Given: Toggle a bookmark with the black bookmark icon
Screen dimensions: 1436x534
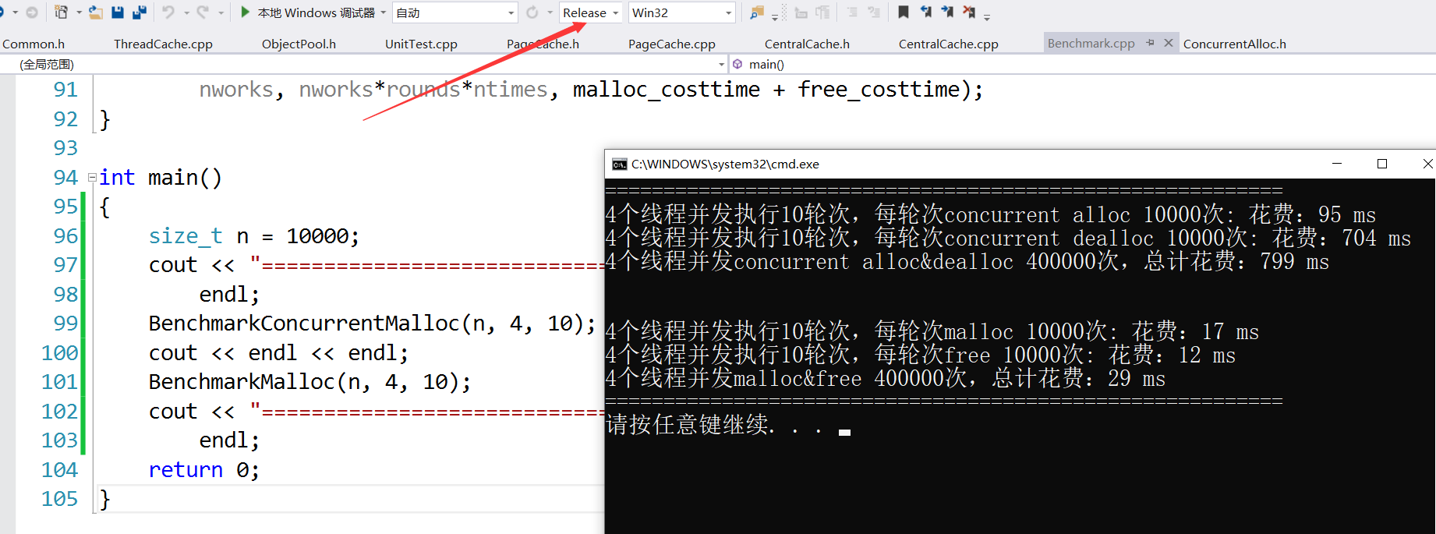Looking at the screenshot, I should point(904,12).
